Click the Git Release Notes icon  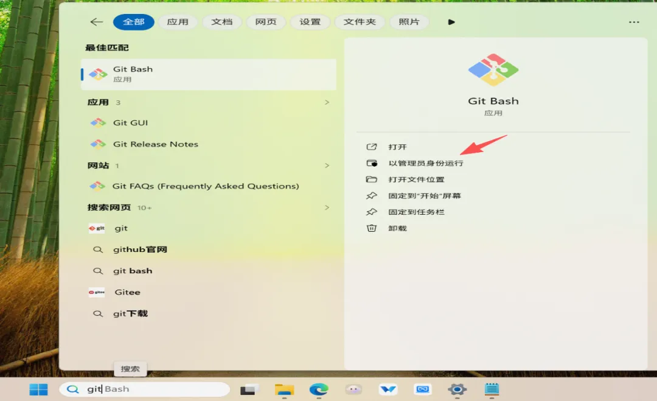pyautogui.click(x=98, y=144)
